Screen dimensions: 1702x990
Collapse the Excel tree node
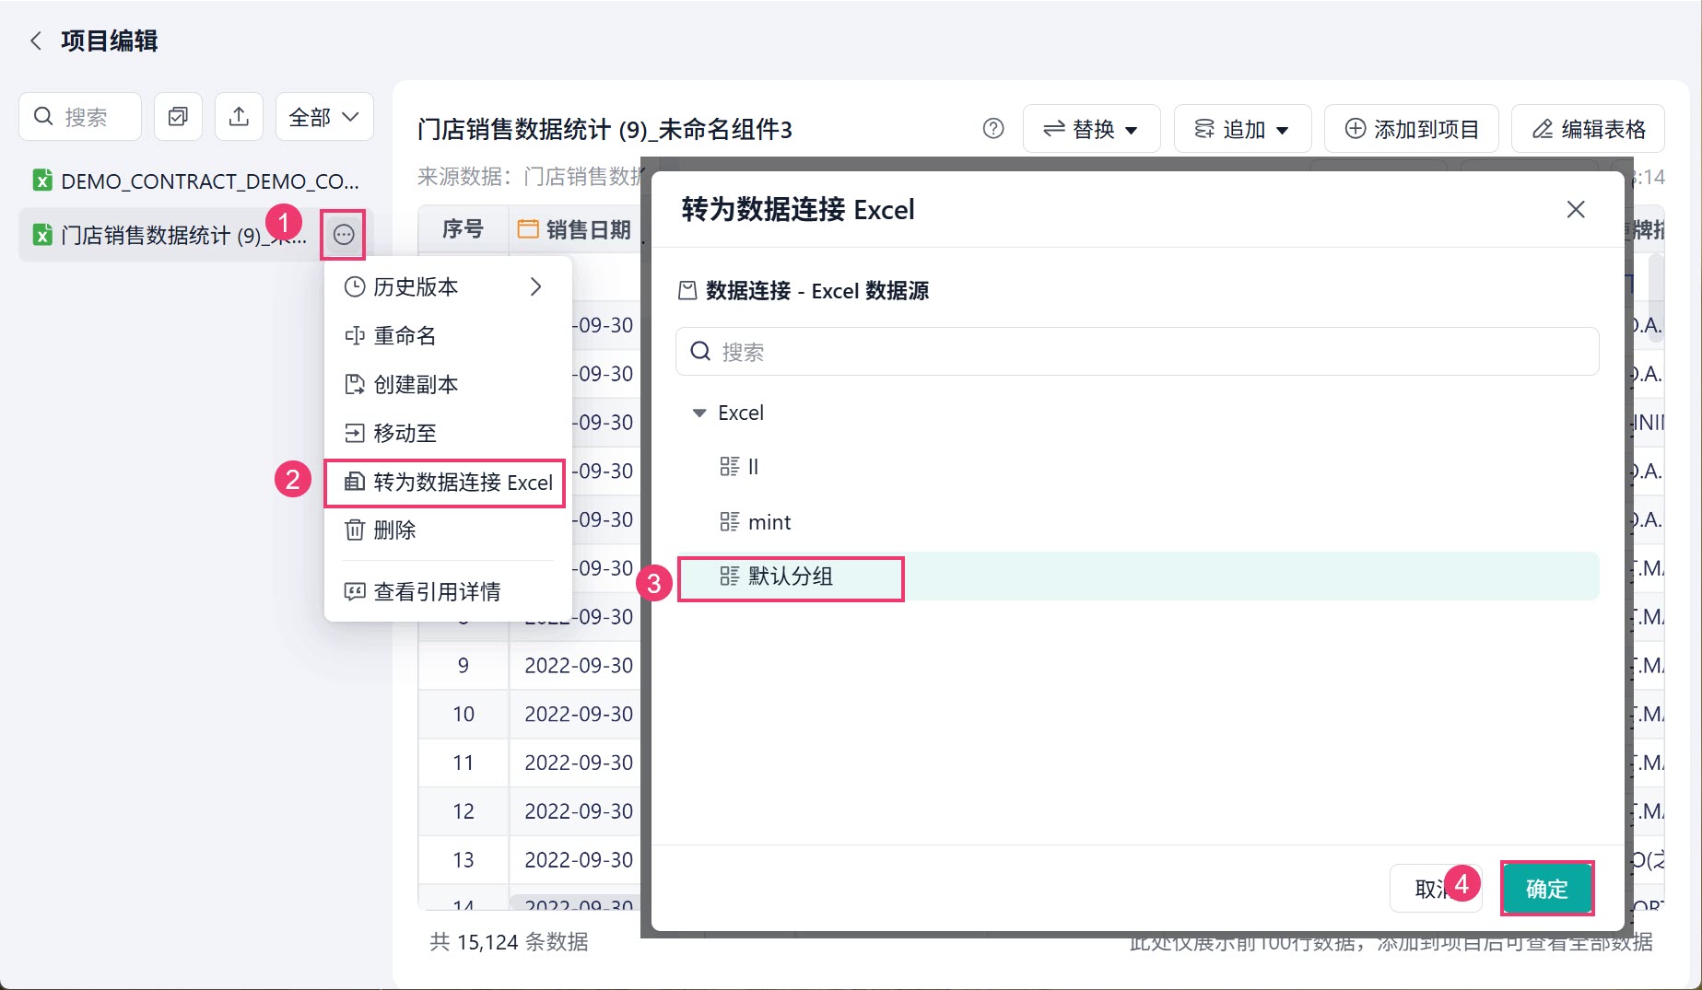(x=699, y=413)
